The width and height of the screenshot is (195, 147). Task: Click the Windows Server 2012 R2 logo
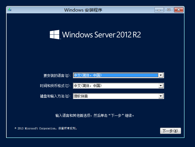(95, 34)
